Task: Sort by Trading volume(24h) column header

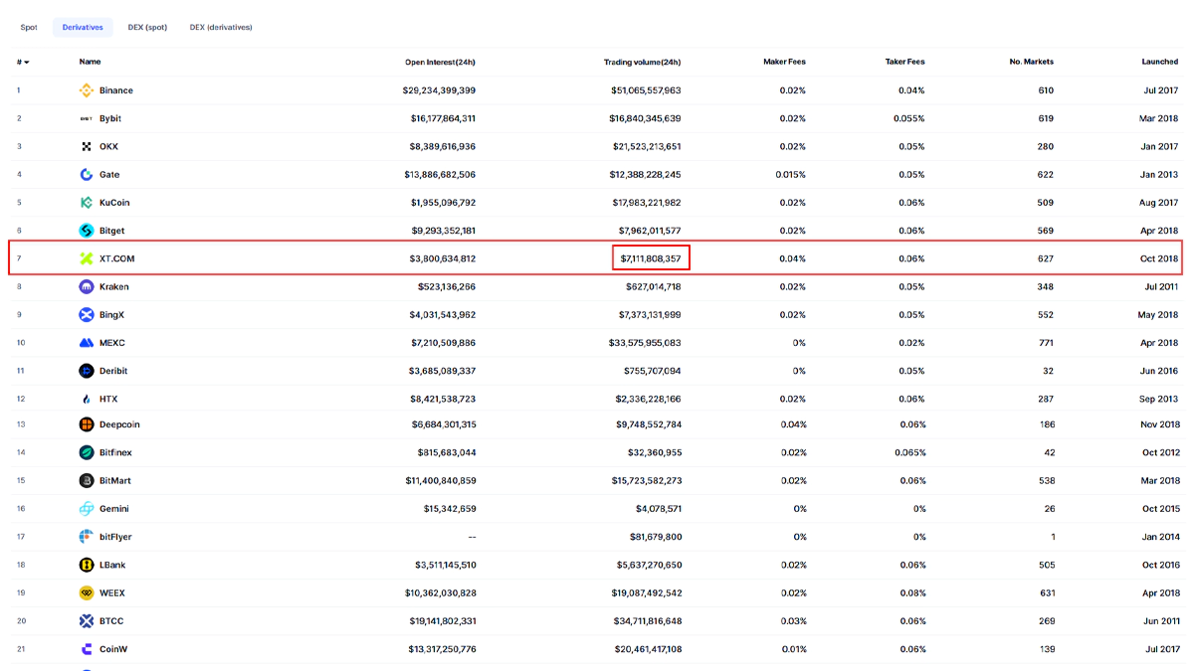Action: pos(642,62)
